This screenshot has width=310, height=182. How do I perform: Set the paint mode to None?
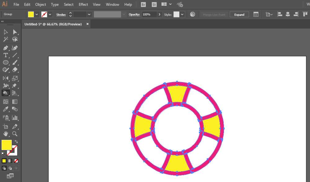coord(16,161)
